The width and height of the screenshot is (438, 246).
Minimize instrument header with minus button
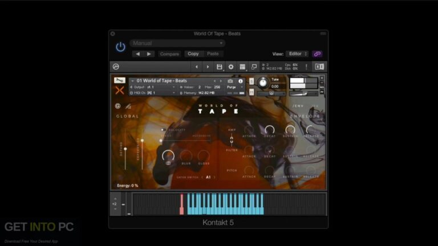pos(322,83)
